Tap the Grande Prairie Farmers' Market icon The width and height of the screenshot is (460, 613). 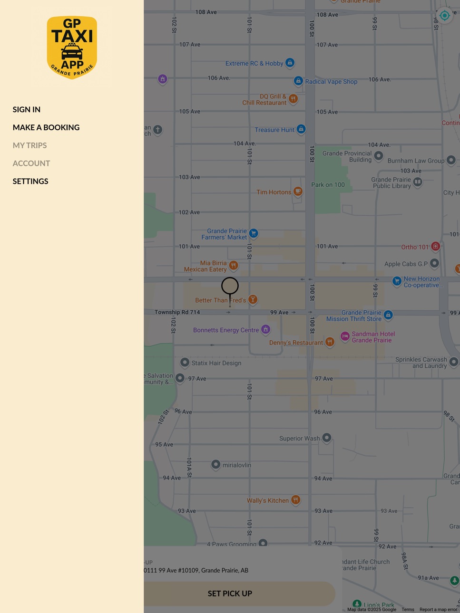(x=254, y=233)
